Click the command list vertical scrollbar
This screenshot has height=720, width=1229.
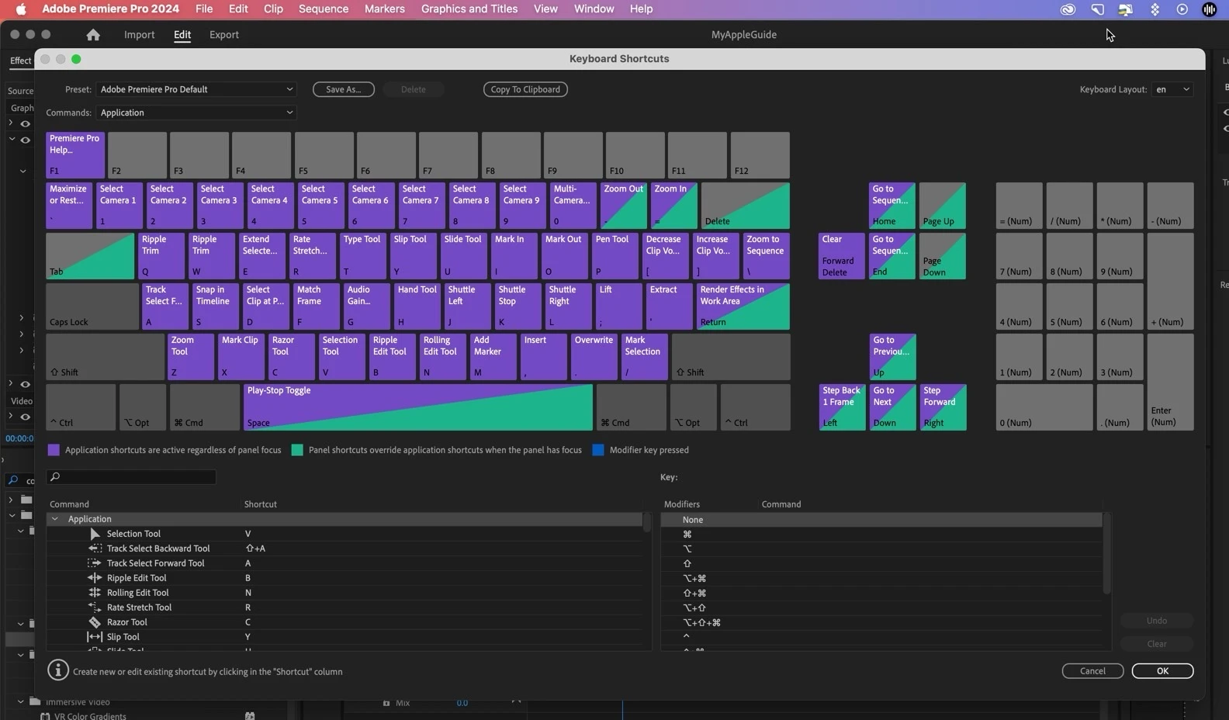coord(647,522)
